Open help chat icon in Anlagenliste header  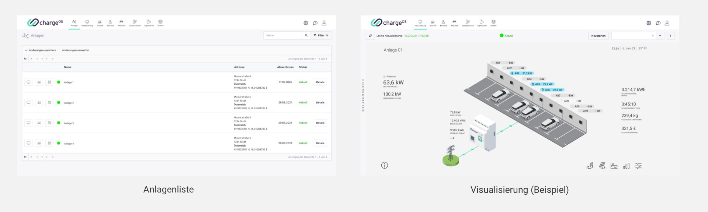pyautogui.click(x=315, y=23)
